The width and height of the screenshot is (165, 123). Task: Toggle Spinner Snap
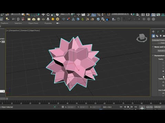[x=103, y=15]
